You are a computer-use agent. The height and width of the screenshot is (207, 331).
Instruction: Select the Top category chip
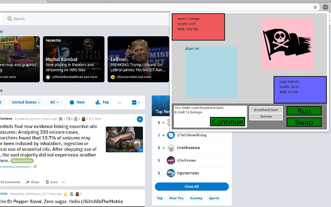160,198
